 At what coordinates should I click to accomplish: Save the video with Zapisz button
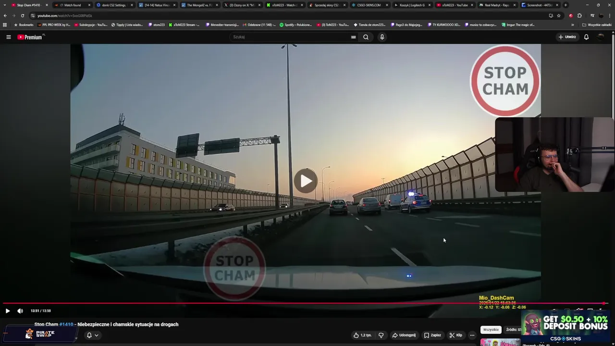432,335
